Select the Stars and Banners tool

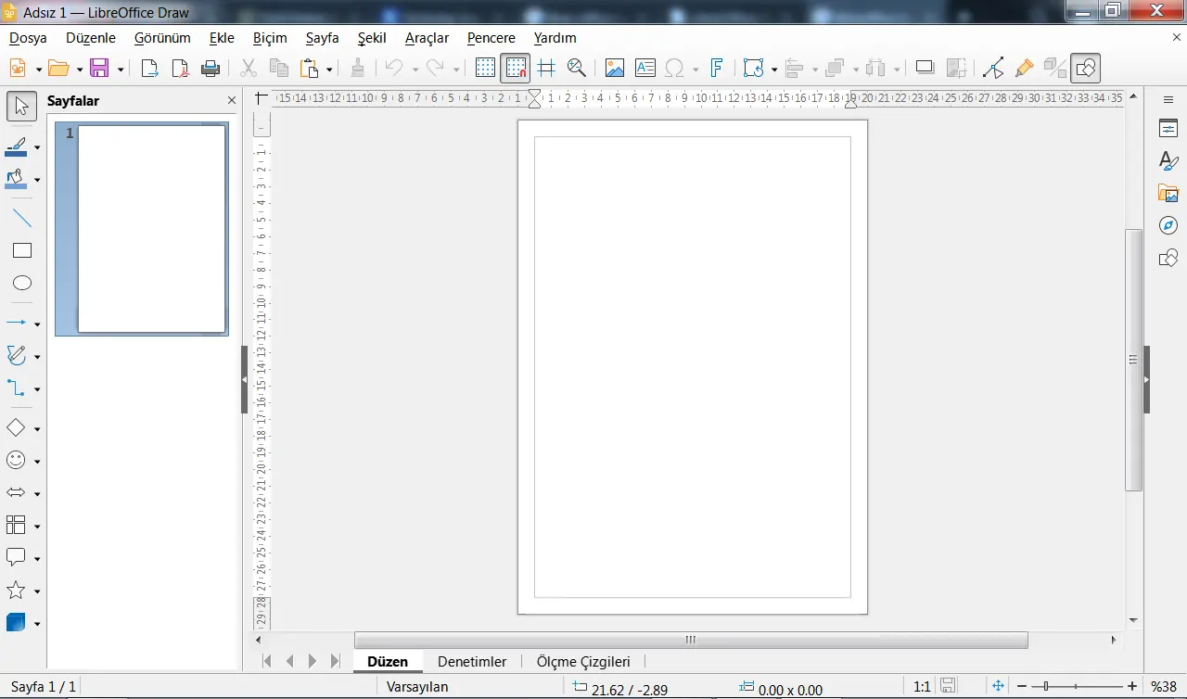point(17,591)
